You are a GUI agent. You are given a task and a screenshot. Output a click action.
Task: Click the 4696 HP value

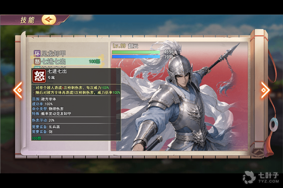coord(168,52)
